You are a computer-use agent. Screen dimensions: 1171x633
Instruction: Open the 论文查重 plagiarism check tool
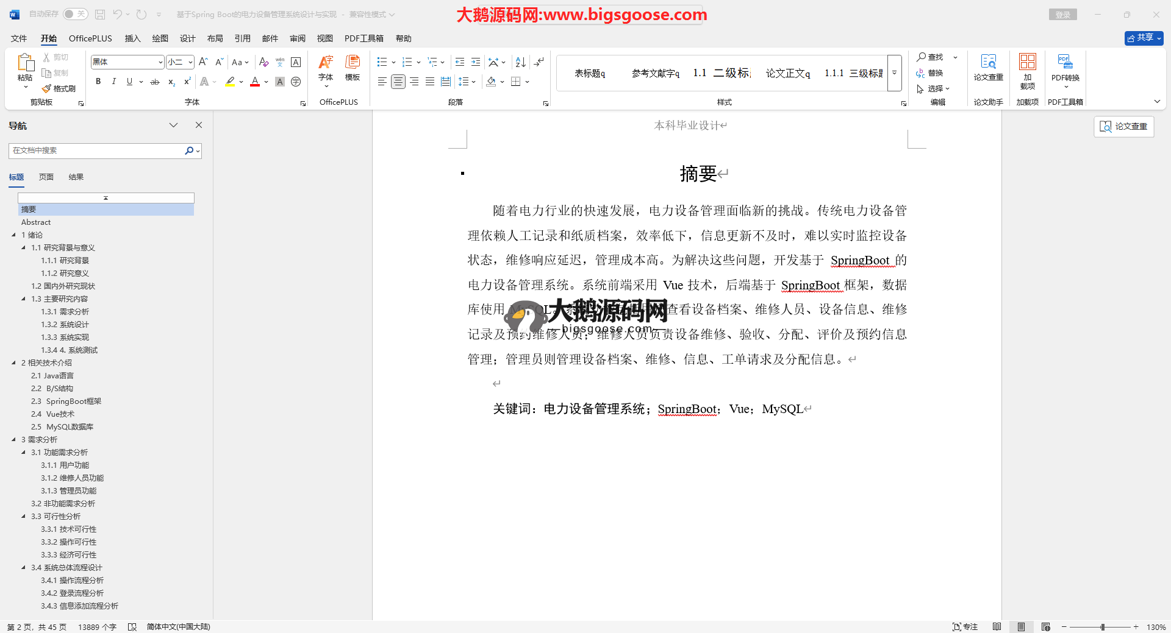pos(988,67)
